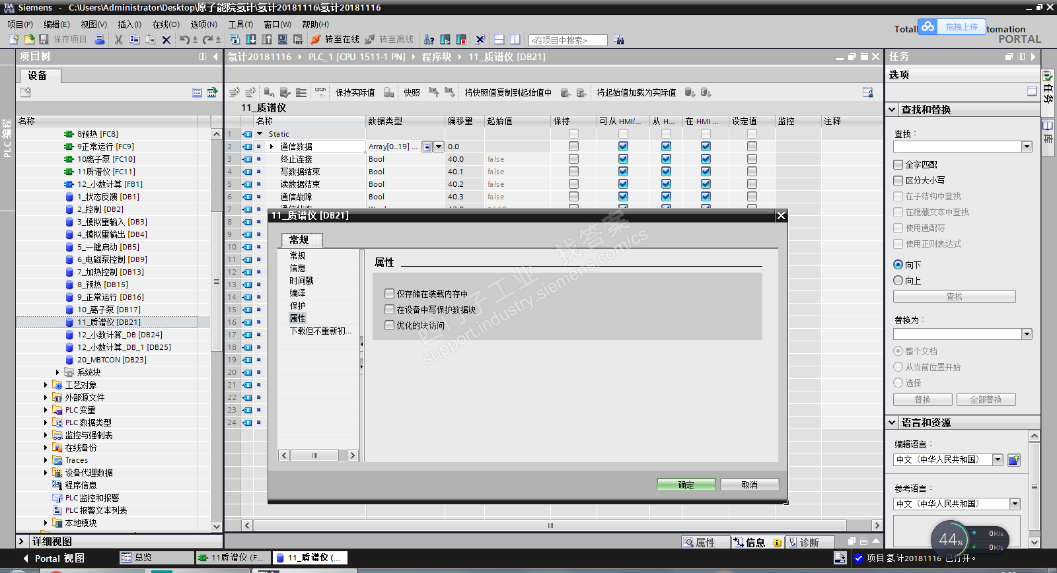Click the Load start values as actual values icon
1057x573 pixels.
690,92
